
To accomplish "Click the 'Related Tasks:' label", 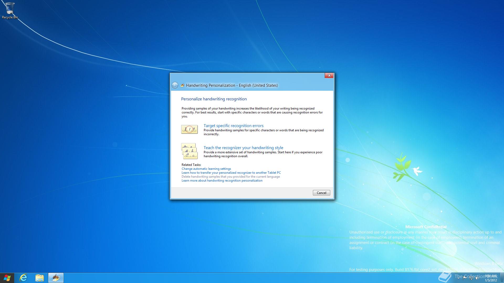I will tap(191, 165).
